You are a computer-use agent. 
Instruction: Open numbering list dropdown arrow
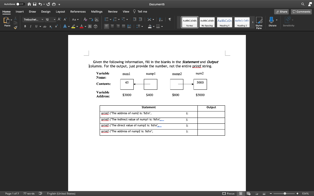coord(119,19)
